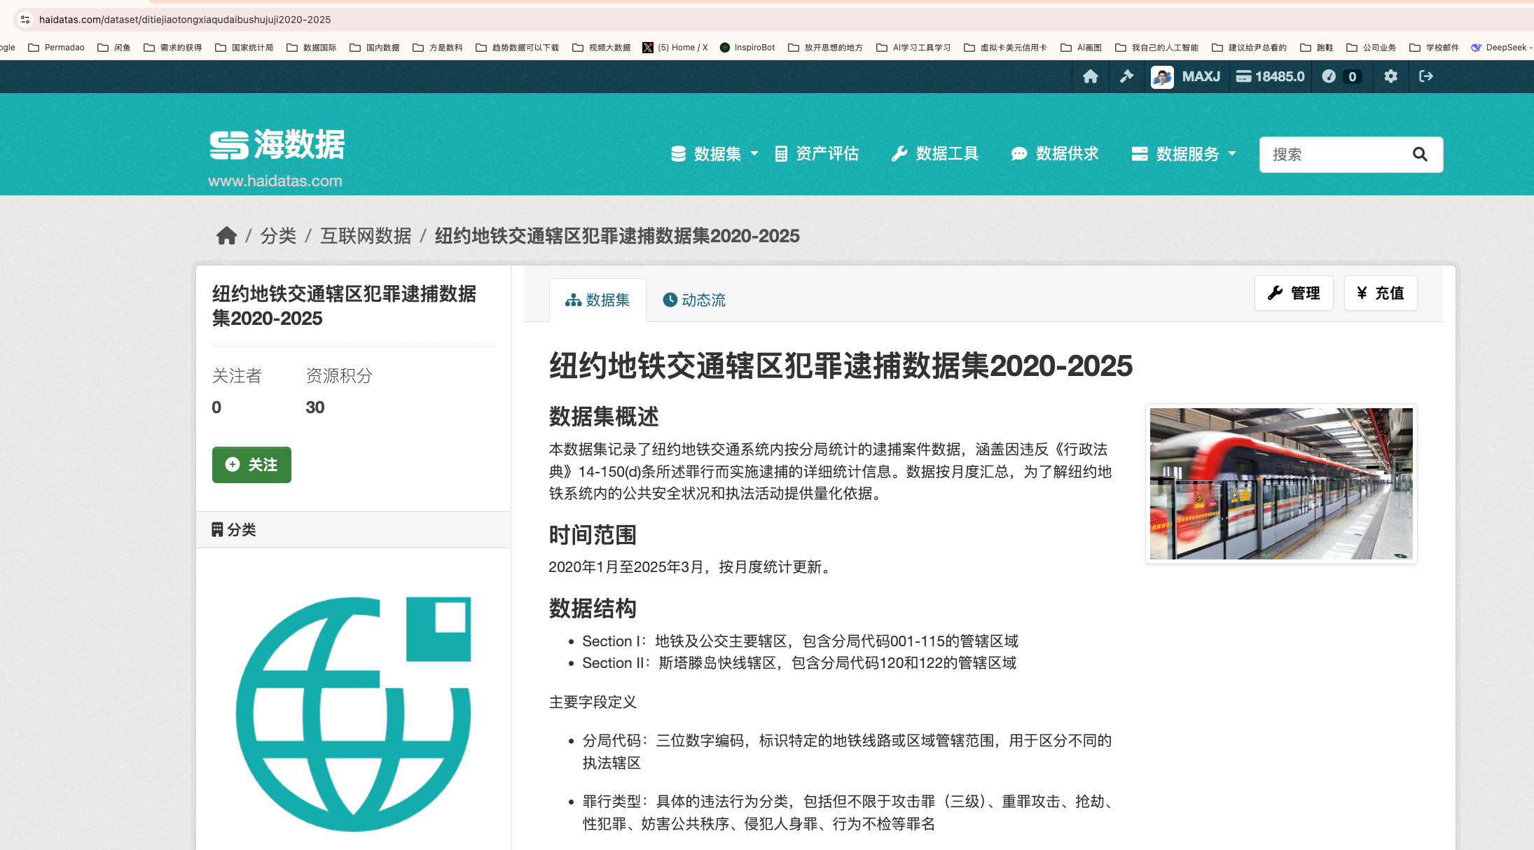Viewport: 1534px width, 850px height.
Task: Click the 充值 recharge button
Action: click(1380, 293)
